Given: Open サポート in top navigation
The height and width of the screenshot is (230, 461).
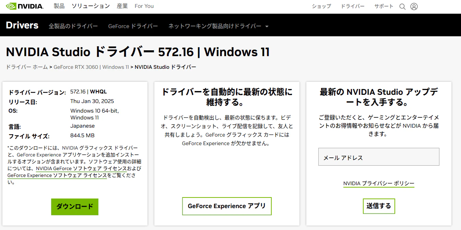Looking at the screenshot, I should pyautogui.click(x=384, y=6).
